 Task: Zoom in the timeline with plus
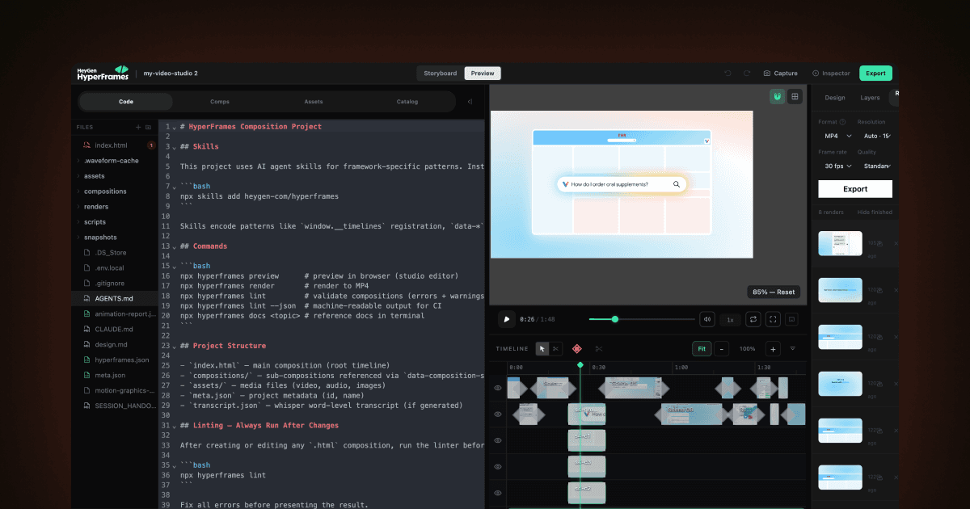(x=773, y=349)
